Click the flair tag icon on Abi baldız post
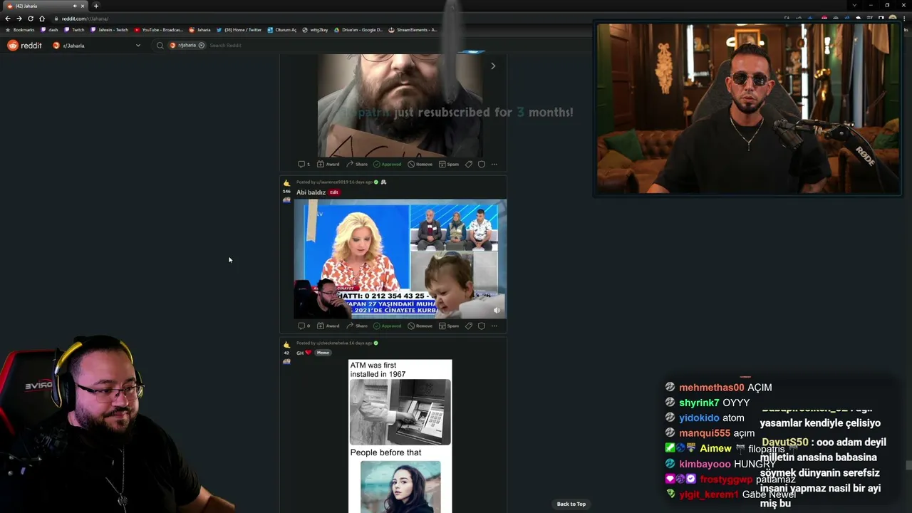Viewport: 912px width, 513px height. 469,326
